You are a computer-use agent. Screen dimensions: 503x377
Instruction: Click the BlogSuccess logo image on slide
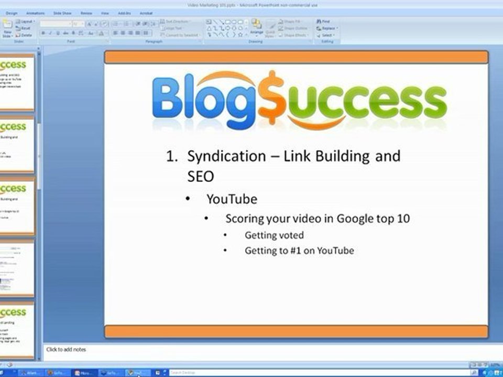pyautogui.click(x=300, y=99)
